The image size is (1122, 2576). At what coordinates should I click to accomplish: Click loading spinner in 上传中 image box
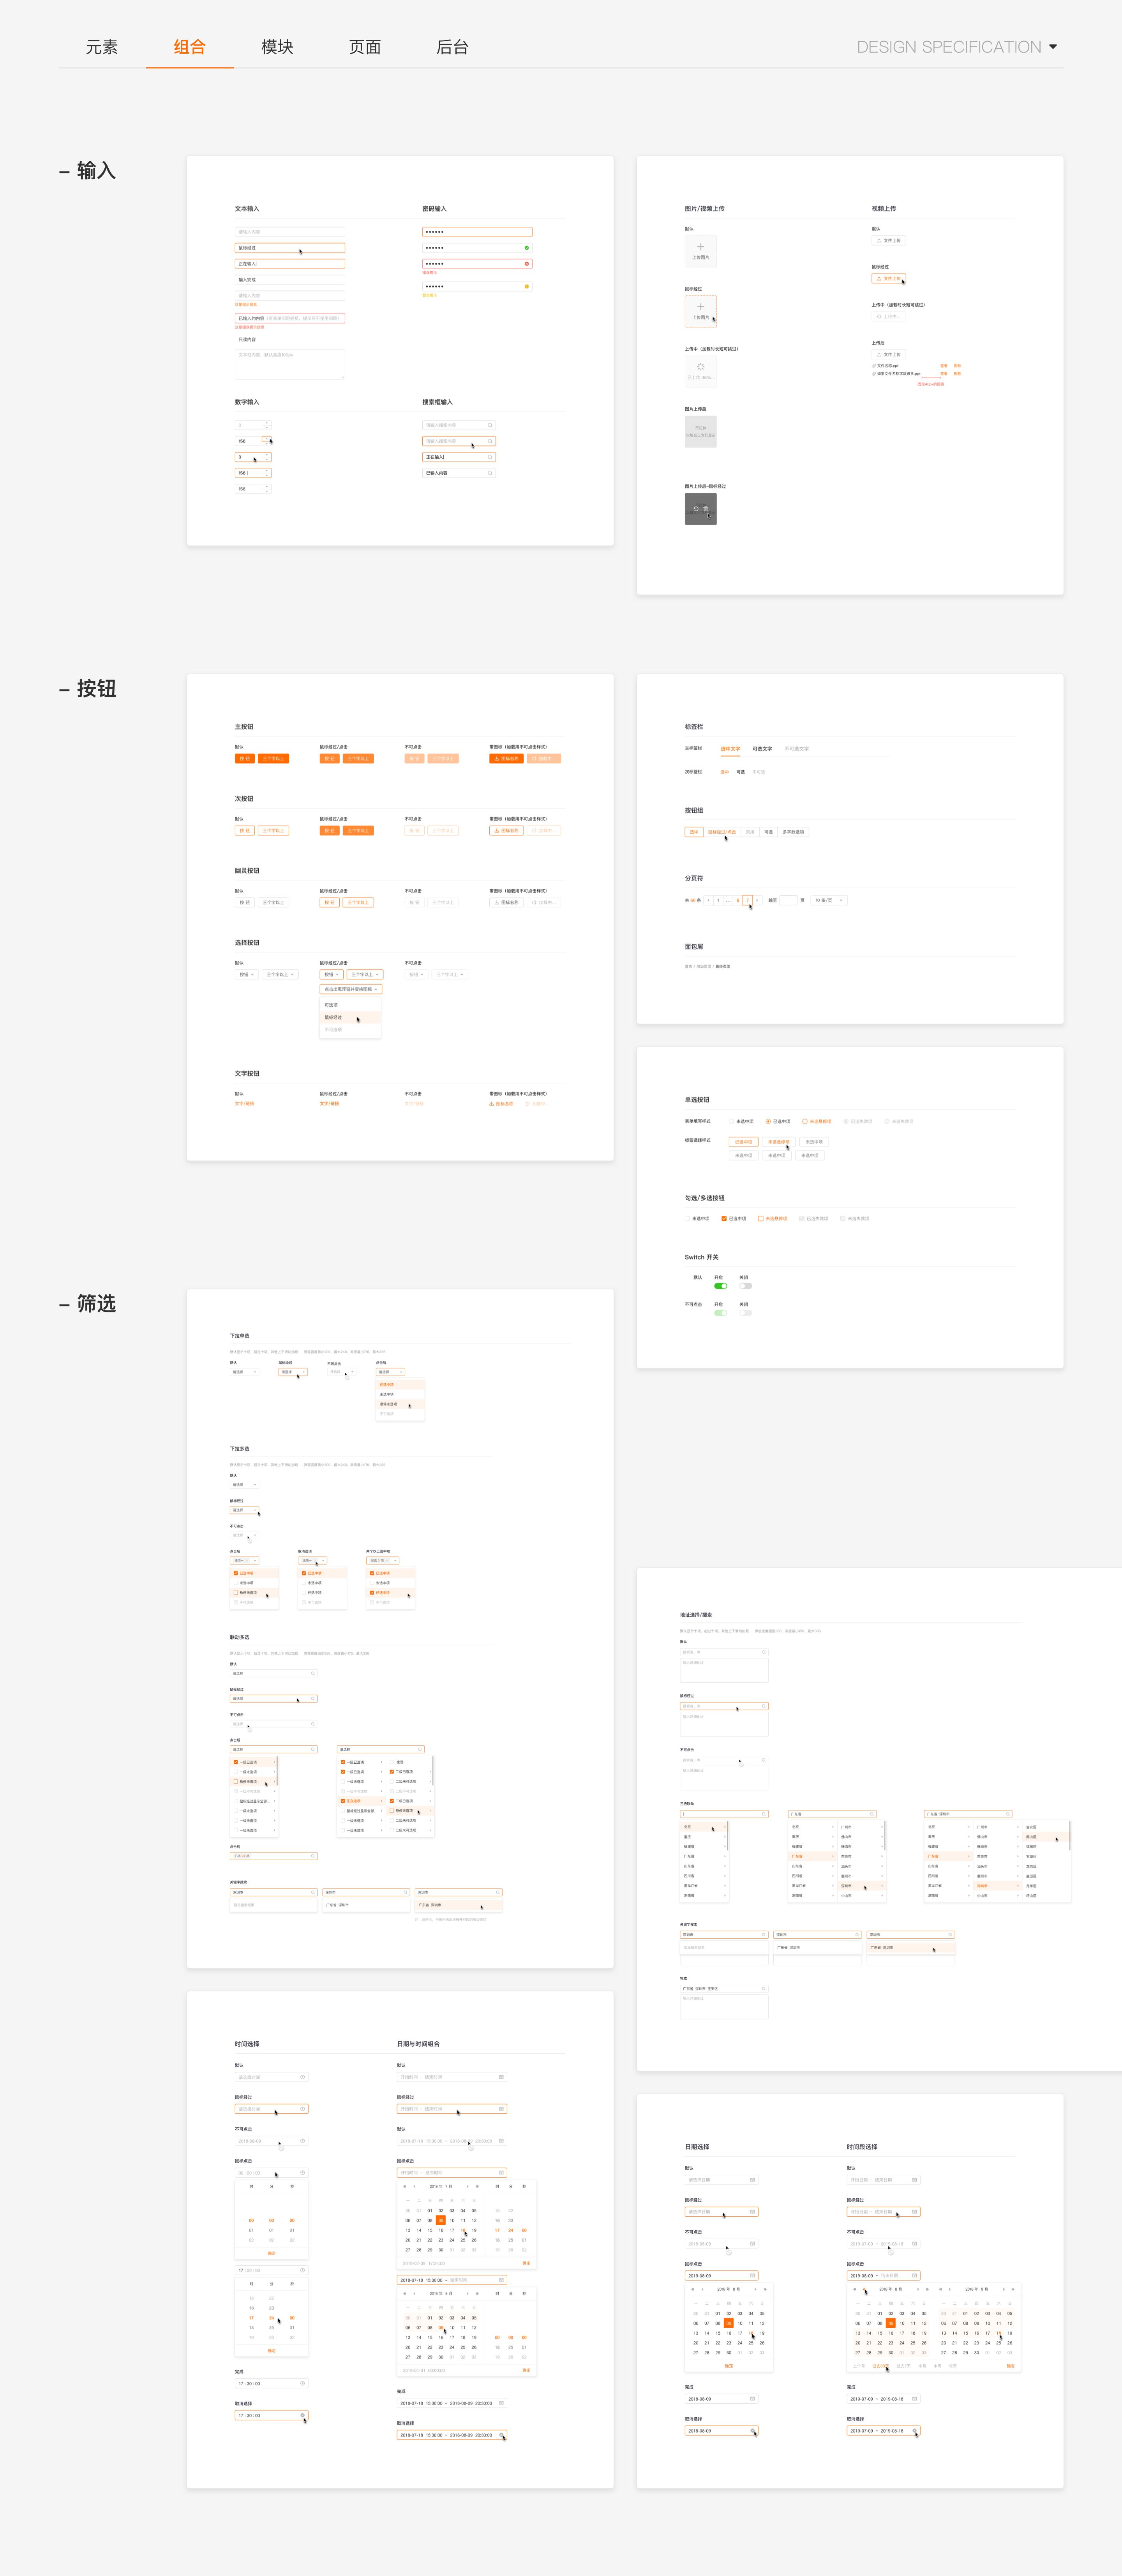[700, 367]
